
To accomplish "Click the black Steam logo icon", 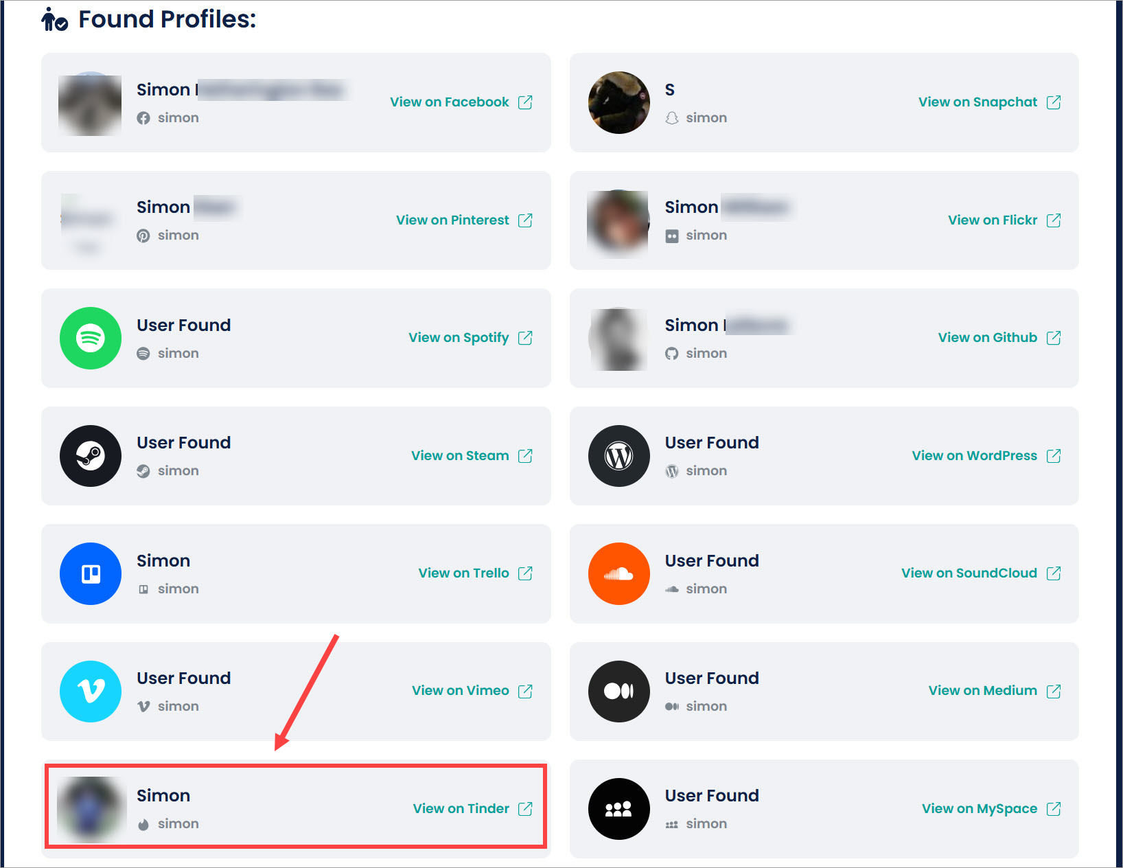I will click(91, 456).
